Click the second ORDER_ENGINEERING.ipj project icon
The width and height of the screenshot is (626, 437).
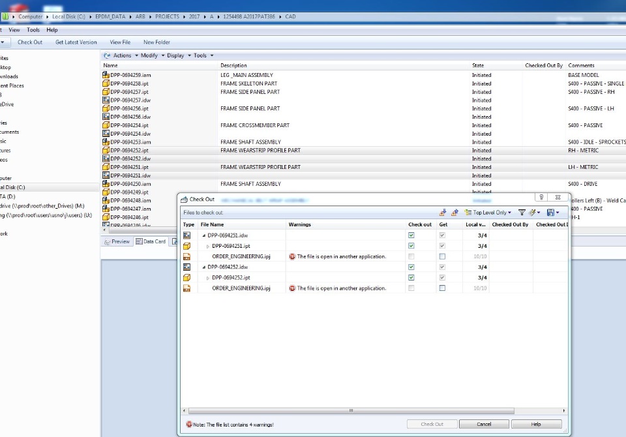coord(186,288)
